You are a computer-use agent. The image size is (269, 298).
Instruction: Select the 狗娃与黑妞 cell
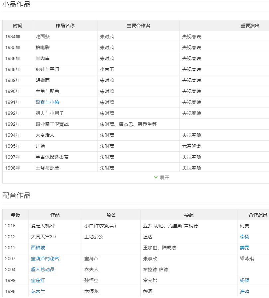(x=65, y=70)
